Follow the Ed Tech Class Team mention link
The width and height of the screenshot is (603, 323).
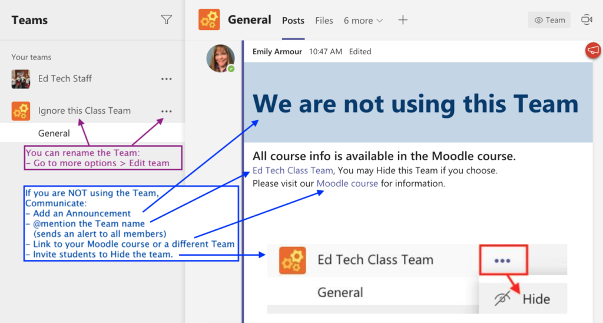[293, 170]
